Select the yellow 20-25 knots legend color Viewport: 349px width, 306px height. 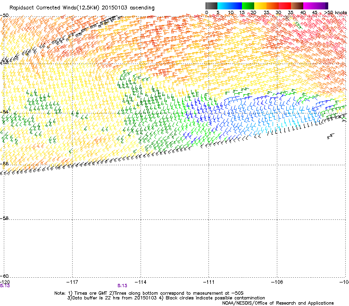(260, 6)
